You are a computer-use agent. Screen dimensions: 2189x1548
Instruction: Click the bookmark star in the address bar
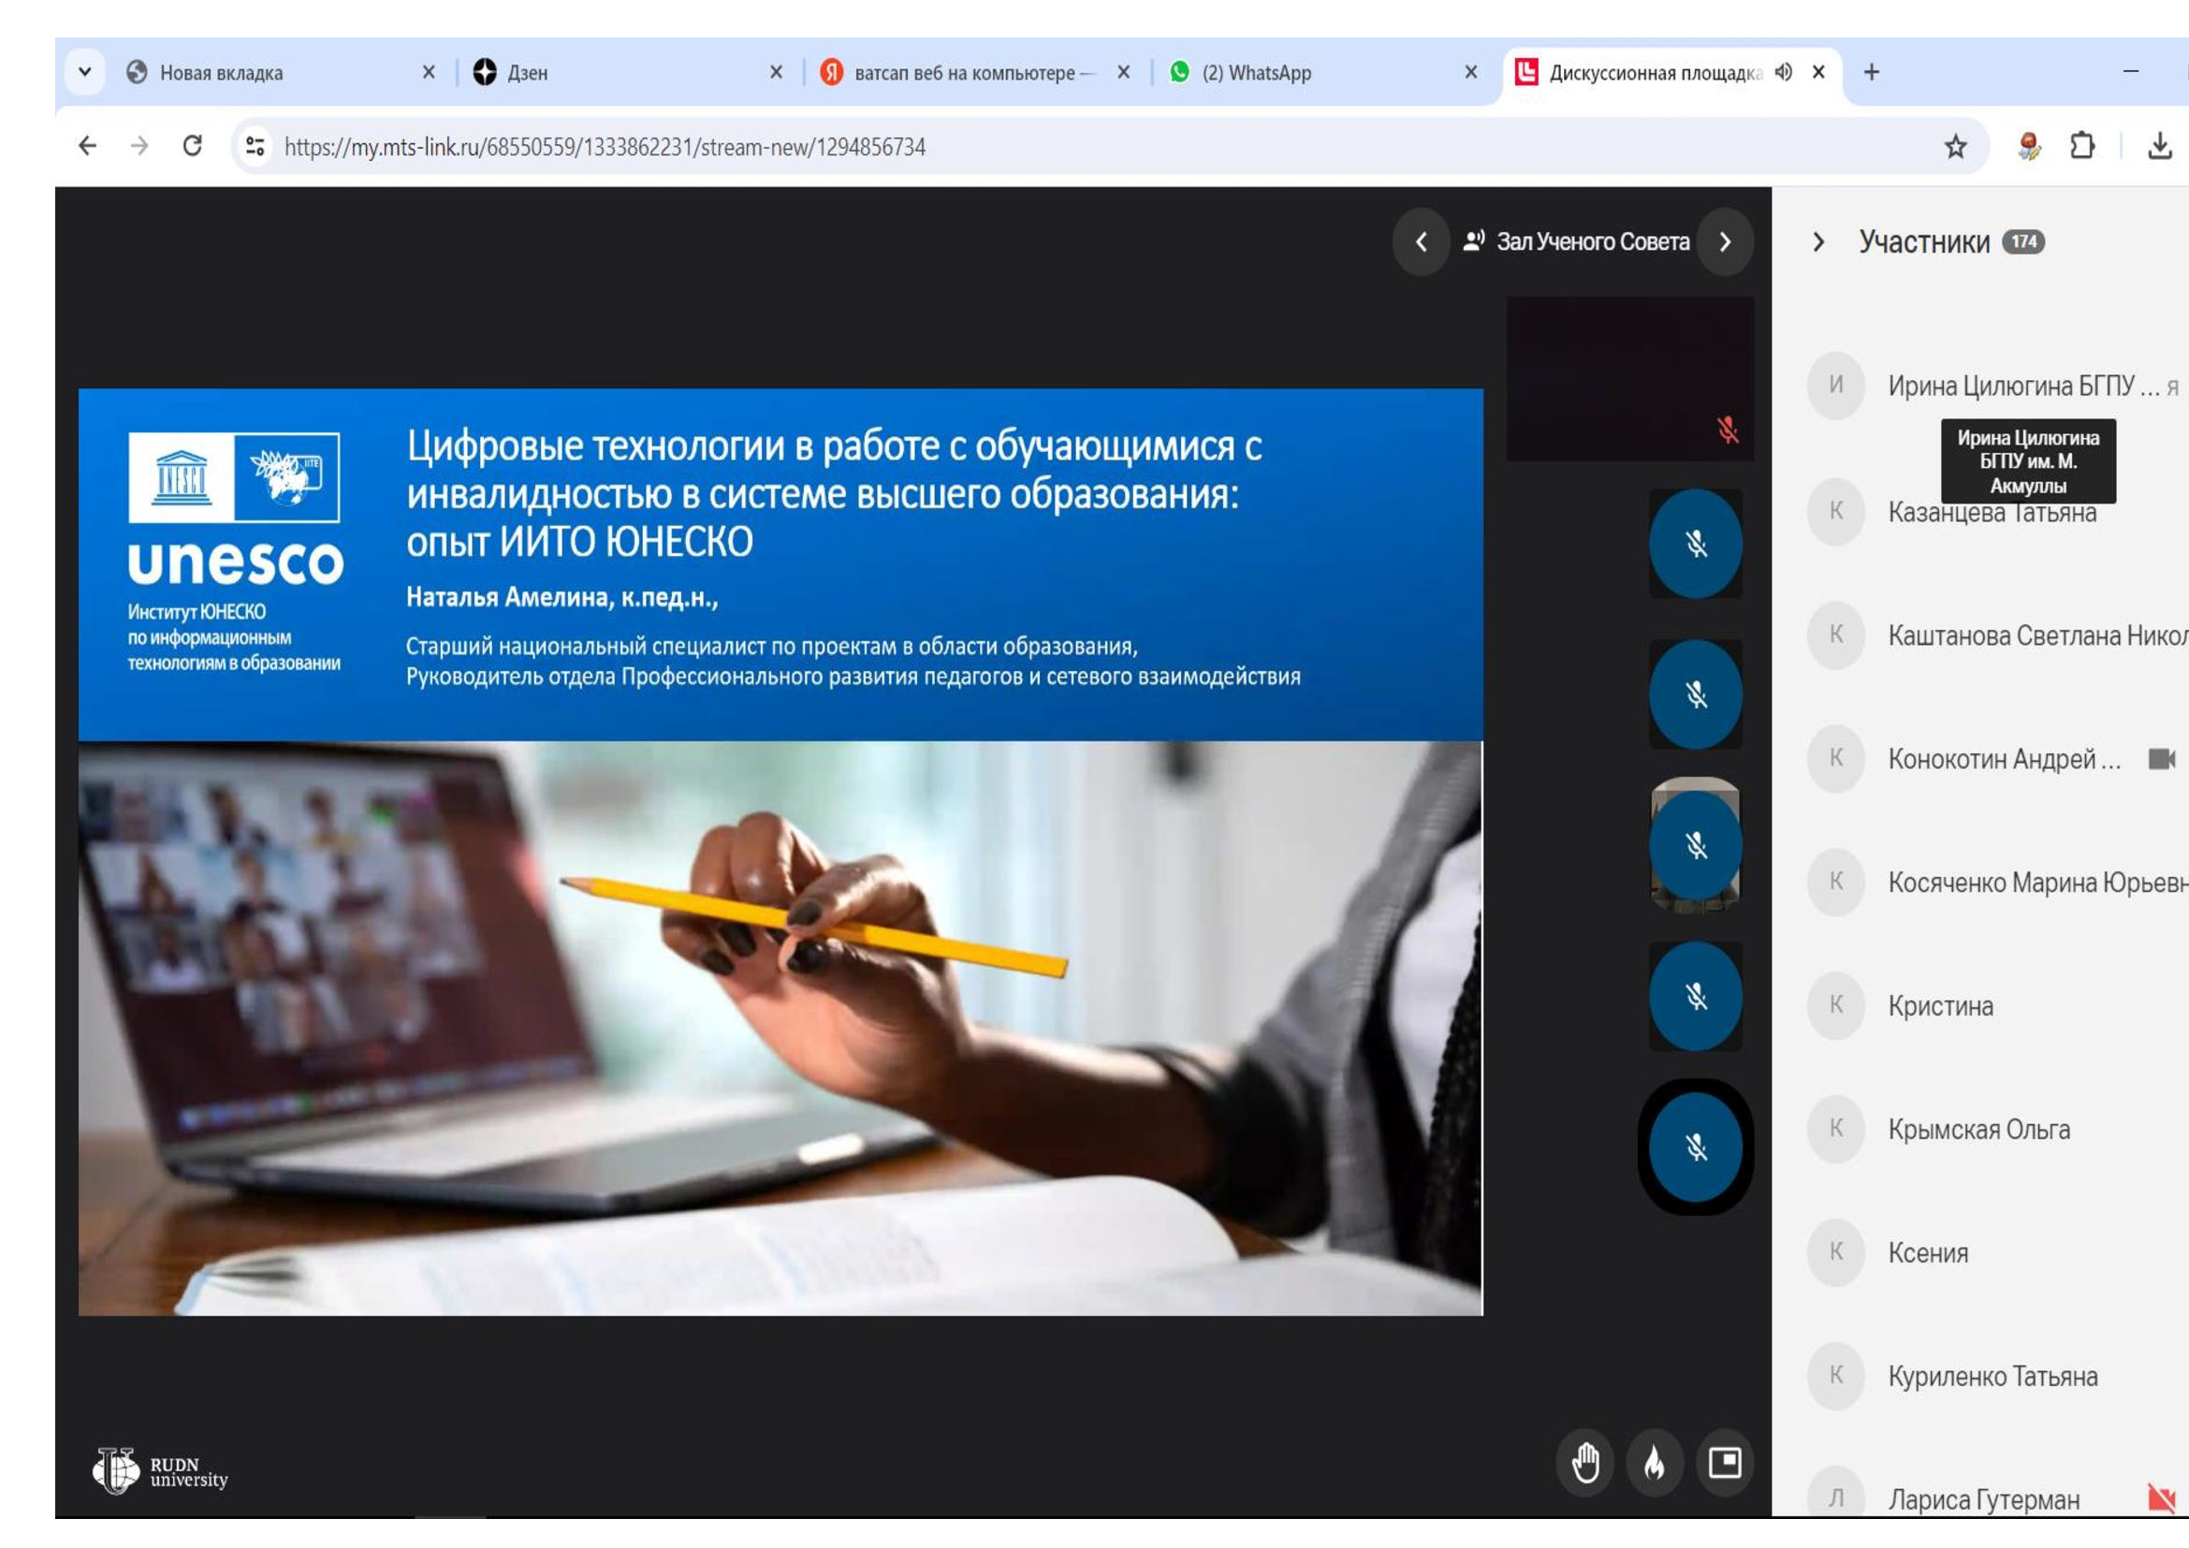1955,147
